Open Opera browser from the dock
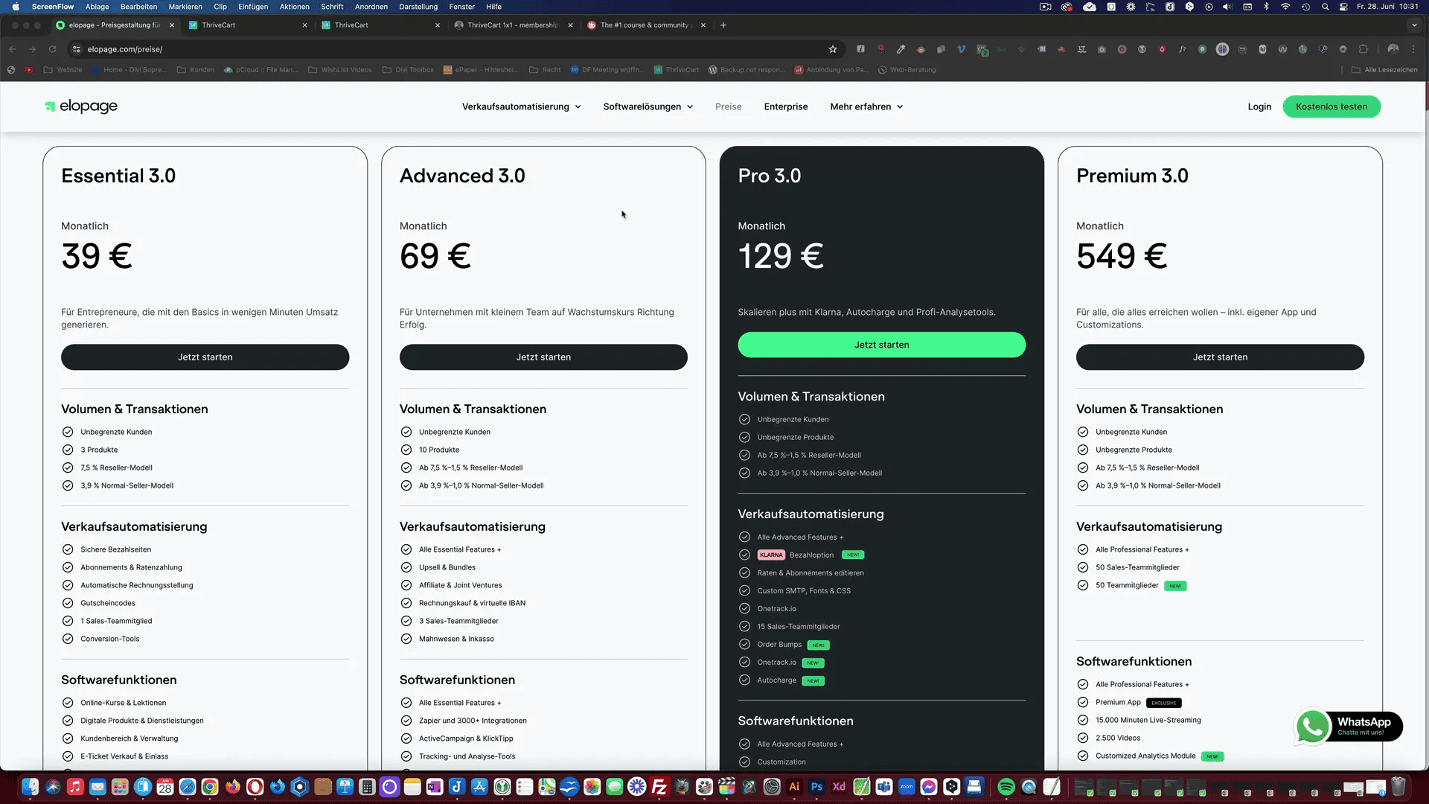The width and height of the screenshot is (1429, 804). [x=255, y=787]
